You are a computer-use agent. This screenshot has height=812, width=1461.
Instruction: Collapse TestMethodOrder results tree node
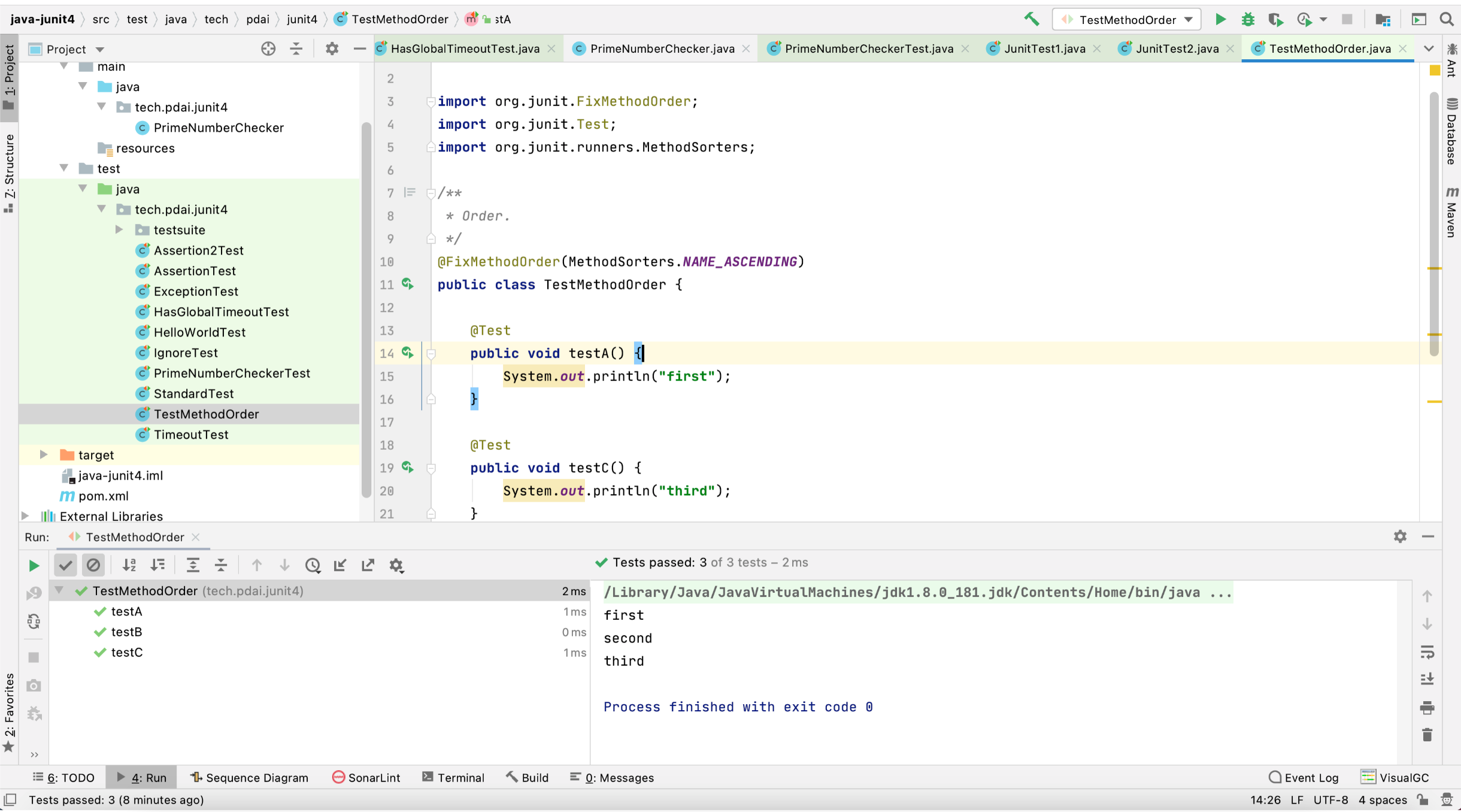59,590
